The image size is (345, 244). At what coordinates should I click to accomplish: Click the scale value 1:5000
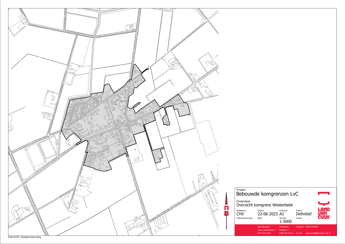pos(285,221)
